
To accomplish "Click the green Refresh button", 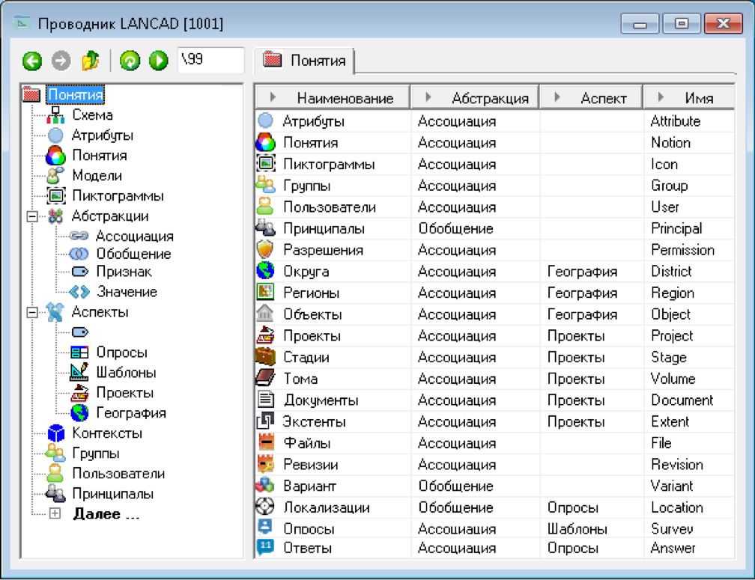I will [x=130, y=61].
